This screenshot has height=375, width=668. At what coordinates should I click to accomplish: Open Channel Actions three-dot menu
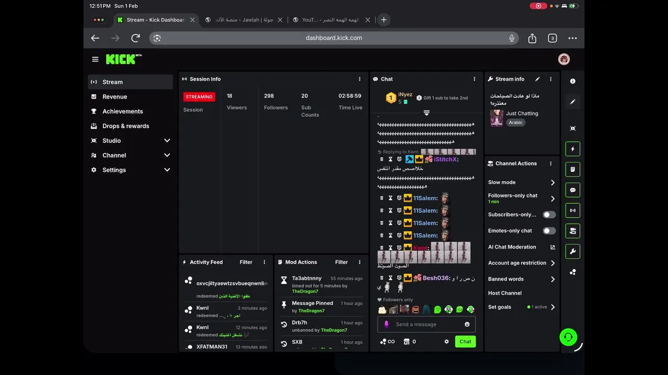pos(551,164)
